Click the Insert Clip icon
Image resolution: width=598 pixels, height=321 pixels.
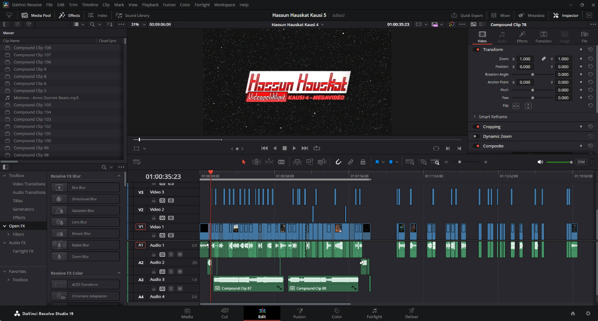[297, 162]
